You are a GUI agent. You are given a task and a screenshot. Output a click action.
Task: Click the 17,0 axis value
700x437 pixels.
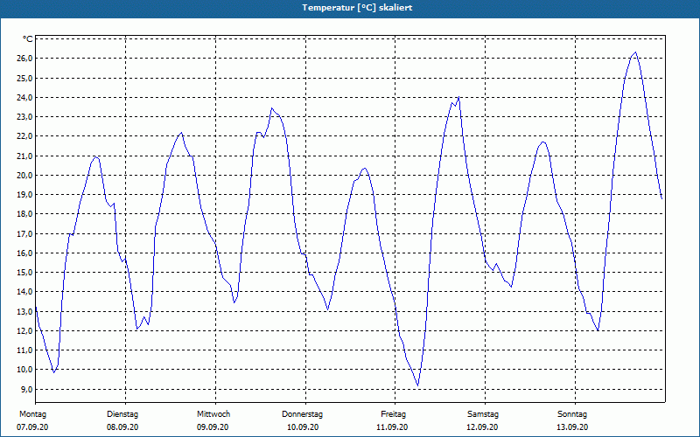(x=25, y=233)
